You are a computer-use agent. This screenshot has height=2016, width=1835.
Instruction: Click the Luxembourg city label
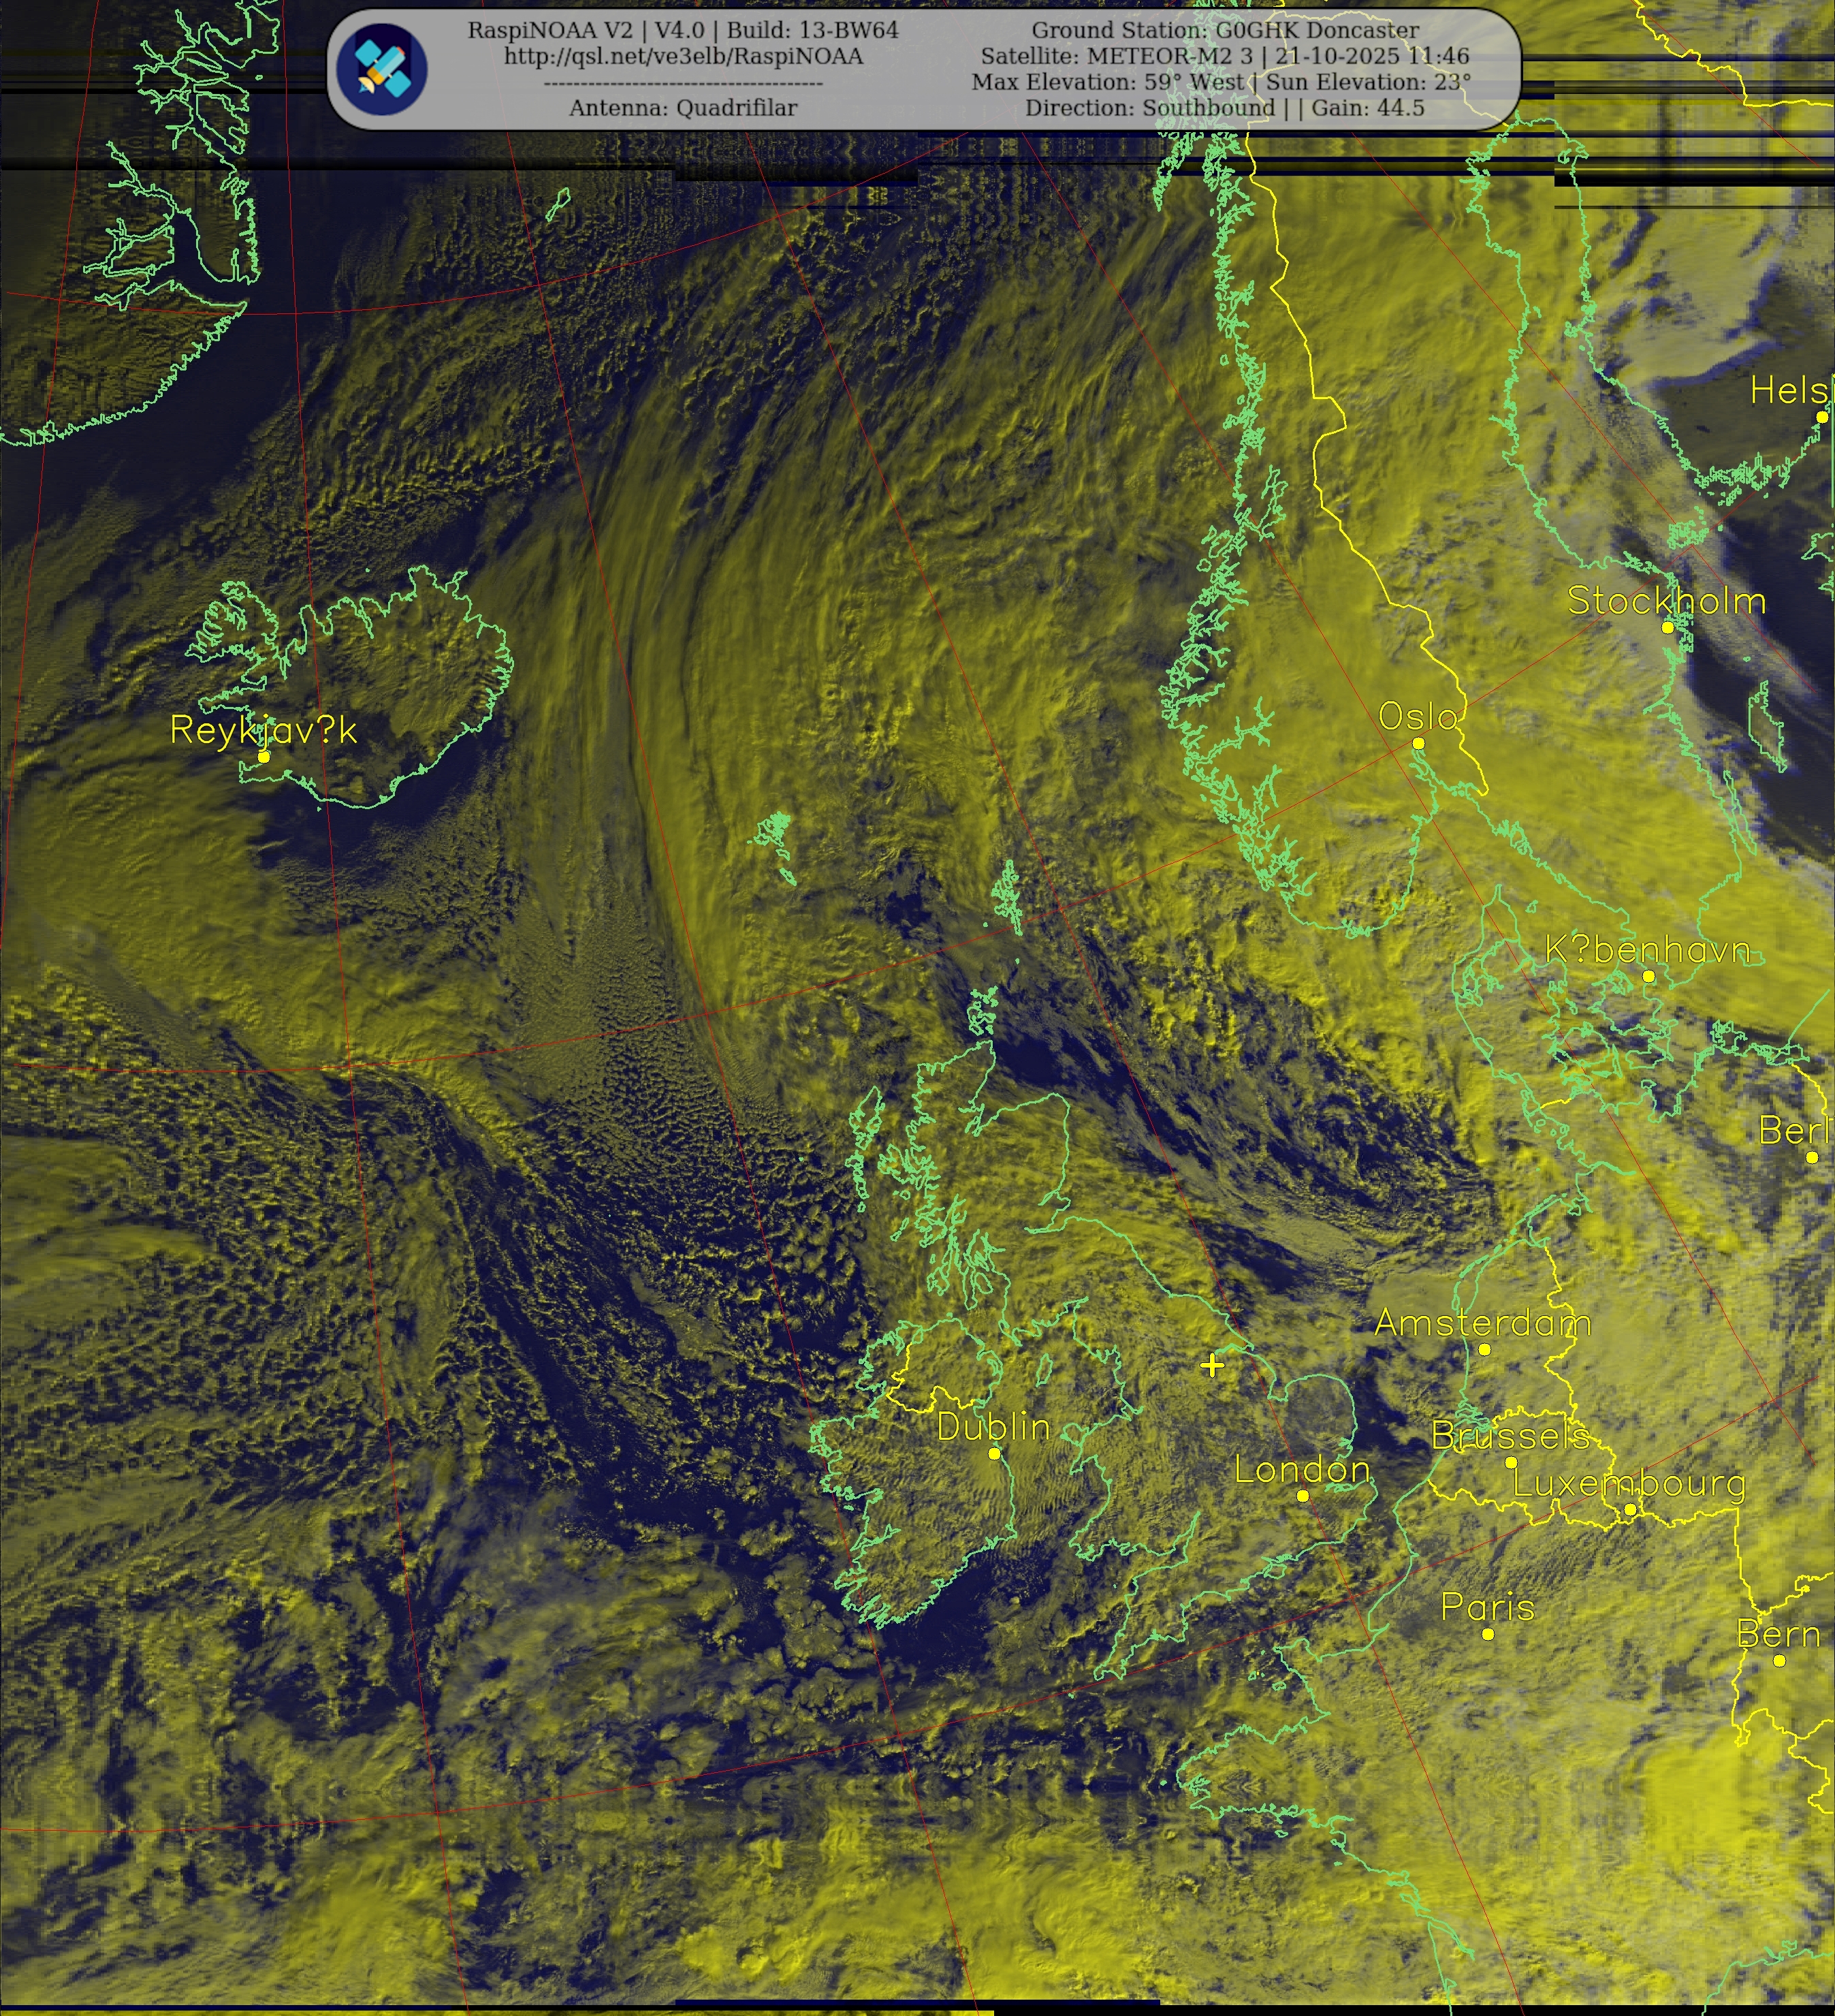click(x=1629, y=1483)
